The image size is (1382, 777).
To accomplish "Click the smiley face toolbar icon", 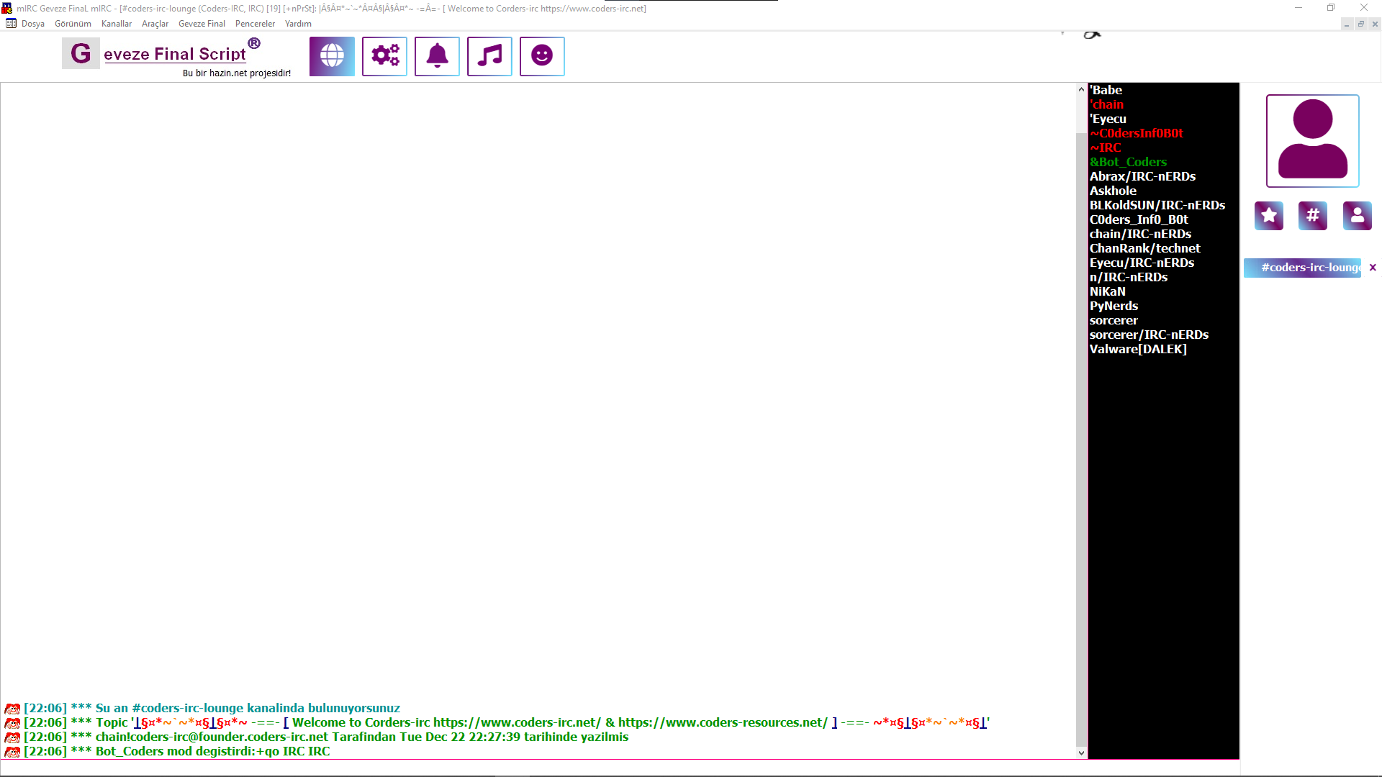I will pyautogui.click(x=542, y=56).
